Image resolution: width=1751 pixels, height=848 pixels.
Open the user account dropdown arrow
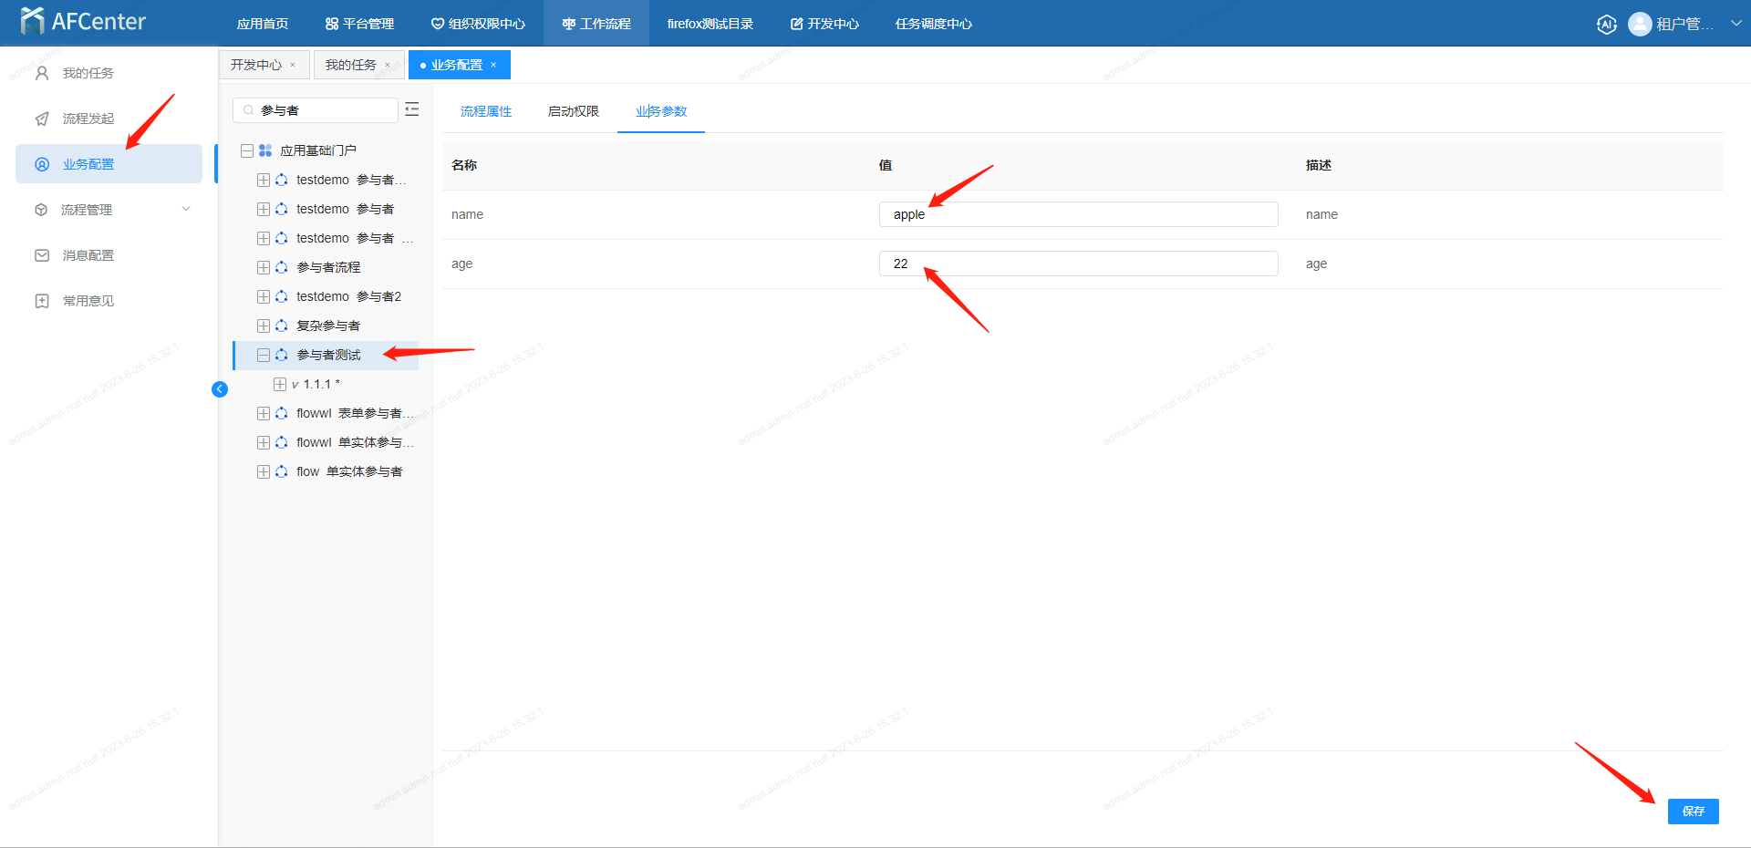click(1735, 24)
